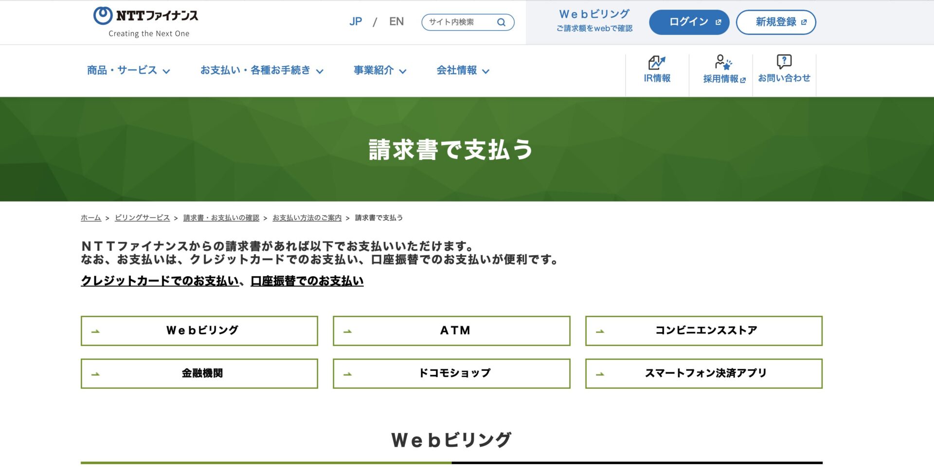Image resolution: width=934 pixels, height=472 pixels.
Task: Click the 新規登録 button
Action: pyautogui.click(x=776, y=22)
